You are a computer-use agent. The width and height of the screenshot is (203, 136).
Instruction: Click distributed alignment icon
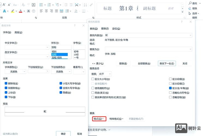pyautogui.click(x=62, y=11)
